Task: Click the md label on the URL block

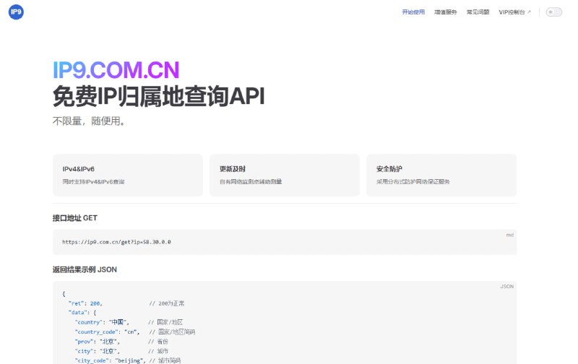Action: point(509,235)
